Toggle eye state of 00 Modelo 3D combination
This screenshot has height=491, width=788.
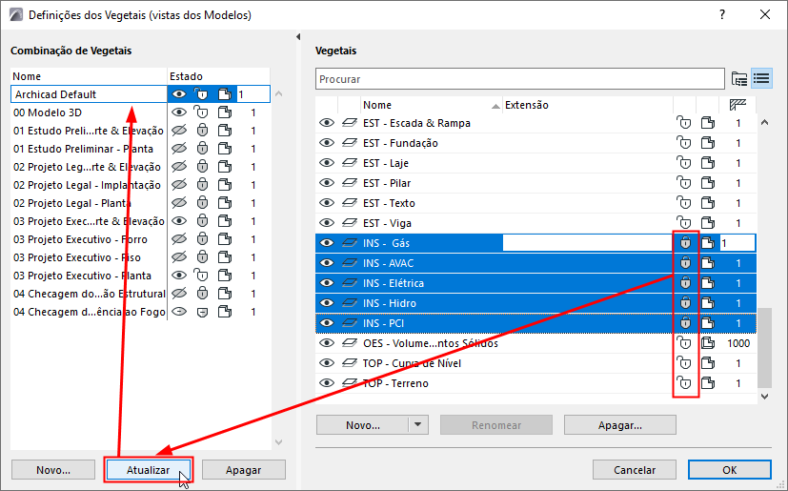[x=179, y=113]
